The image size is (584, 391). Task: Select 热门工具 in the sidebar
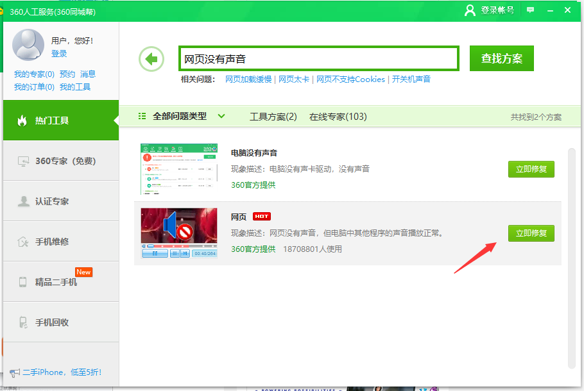click(61, 120)
